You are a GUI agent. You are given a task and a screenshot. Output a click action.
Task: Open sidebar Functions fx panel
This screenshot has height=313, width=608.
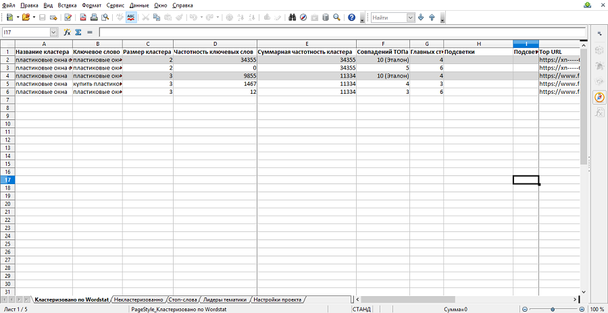[x=599, y=113]
